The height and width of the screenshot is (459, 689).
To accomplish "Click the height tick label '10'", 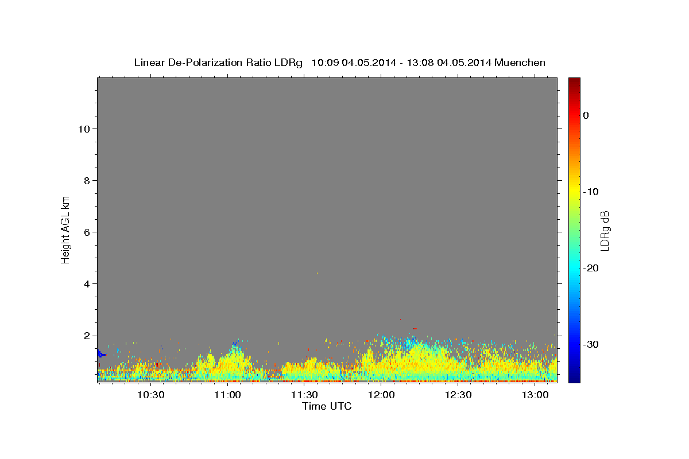I will 85,129.
